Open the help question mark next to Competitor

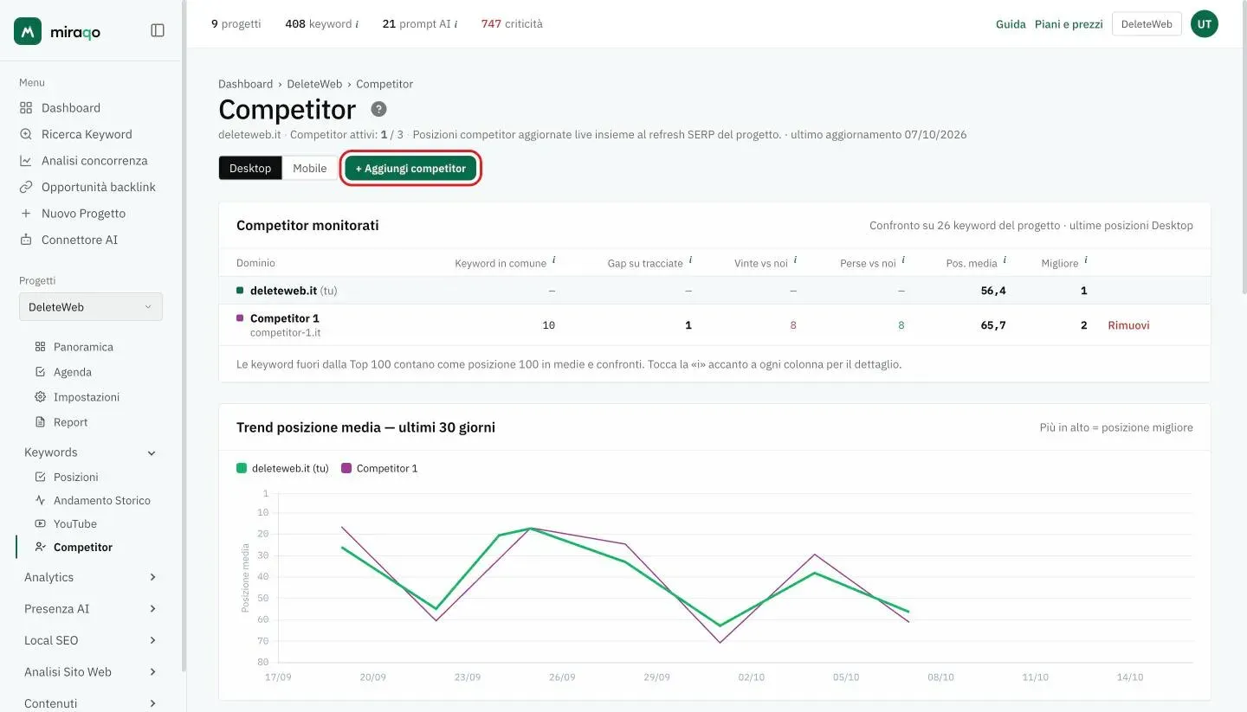click(378, 109)
